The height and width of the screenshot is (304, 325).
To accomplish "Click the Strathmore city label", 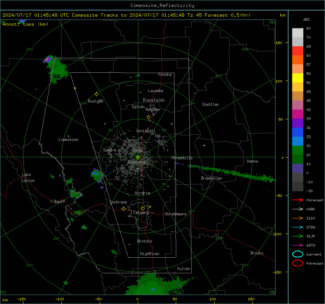I will 175,214.
